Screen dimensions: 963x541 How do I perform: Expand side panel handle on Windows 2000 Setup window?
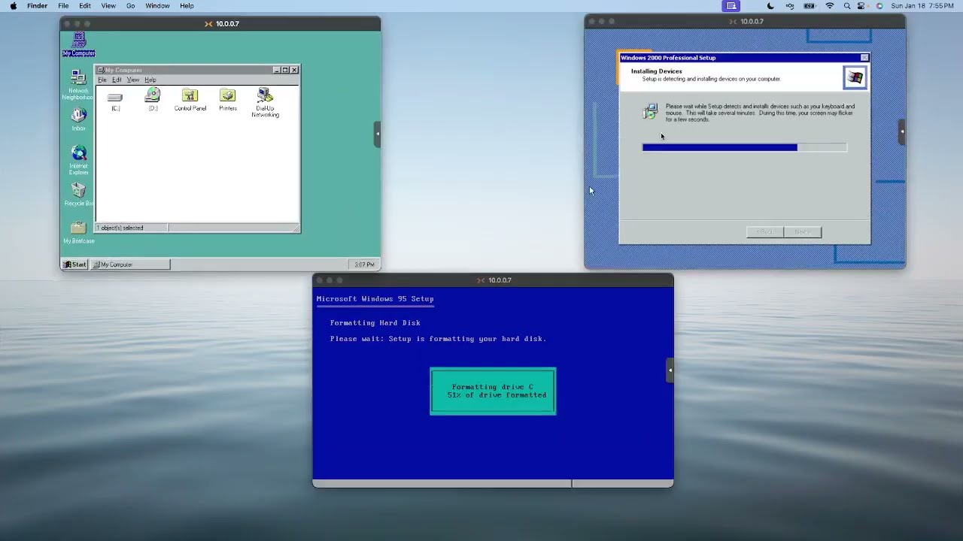[x=902, y=131]
